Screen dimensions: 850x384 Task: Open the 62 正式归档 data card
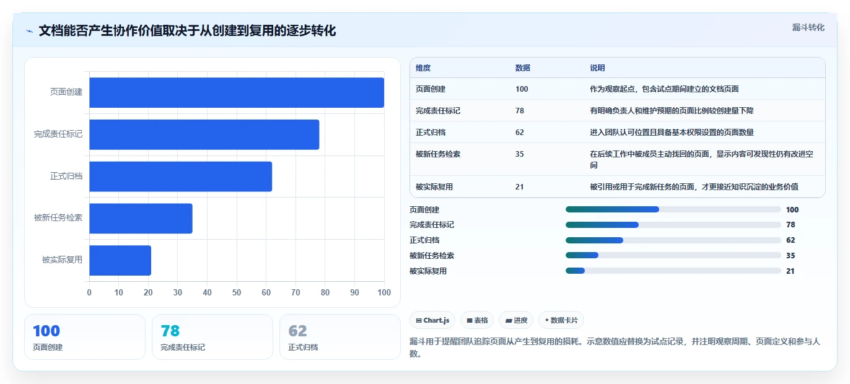pos(340,337)
